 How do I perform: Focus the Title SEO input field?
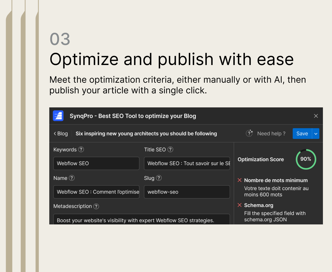coord(187,163)
